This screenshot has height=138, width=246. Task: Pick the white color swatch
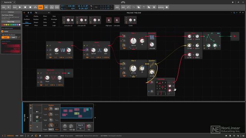[20, 25]
